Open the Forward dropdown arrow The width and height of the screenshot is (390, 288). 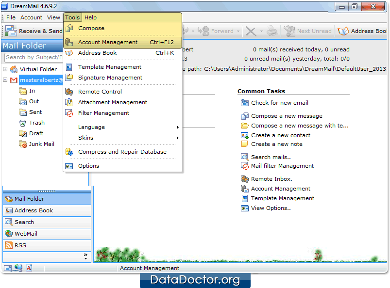pyautogui.click(x=238, y=32)
